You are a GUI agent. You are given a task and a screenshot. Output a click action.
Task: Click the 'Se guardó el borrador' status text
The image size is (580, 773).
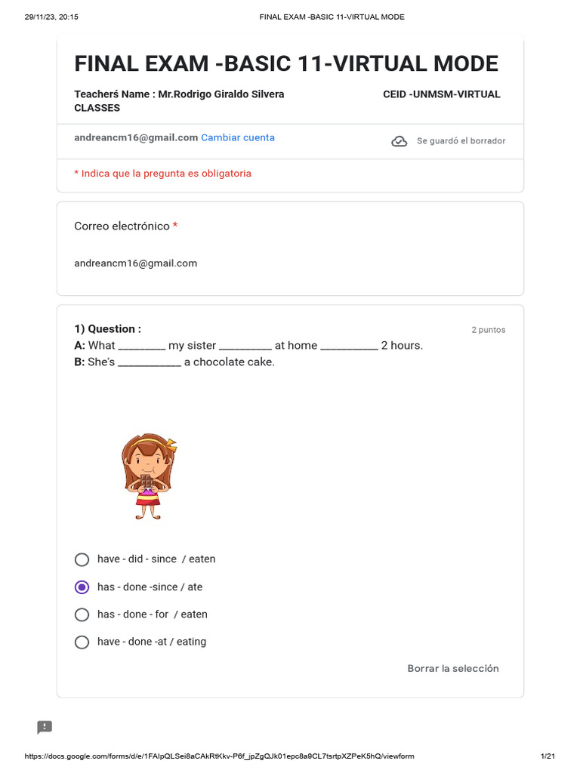461,141
